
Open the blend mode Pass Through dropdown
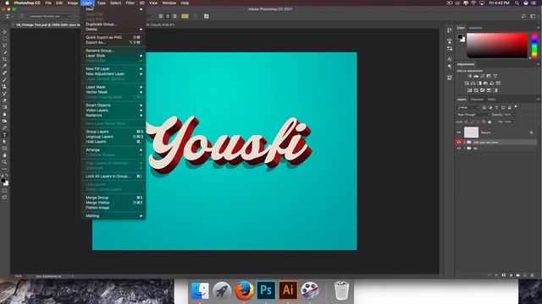coord(473,115)
